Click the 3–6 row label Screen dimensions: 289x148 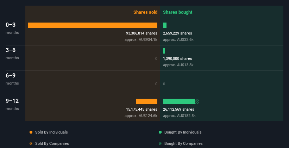coord(11,50)
